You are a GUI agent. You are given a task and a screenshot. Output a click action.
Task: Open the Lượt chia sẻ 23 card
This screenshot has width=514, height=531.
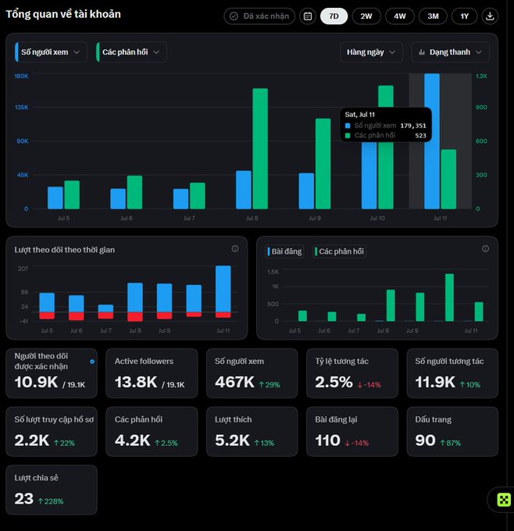(52, 490)
